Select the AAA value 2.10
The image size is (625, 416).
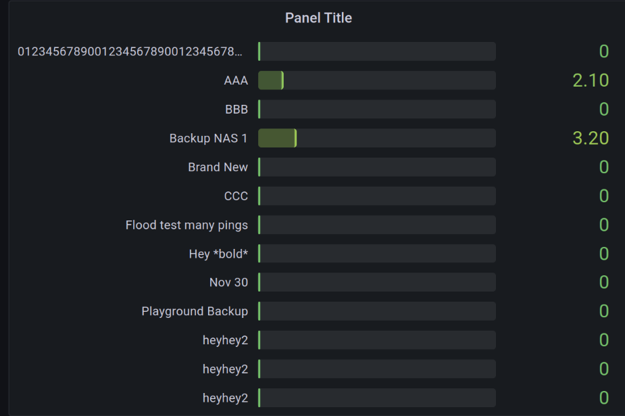tap(591, 80)
